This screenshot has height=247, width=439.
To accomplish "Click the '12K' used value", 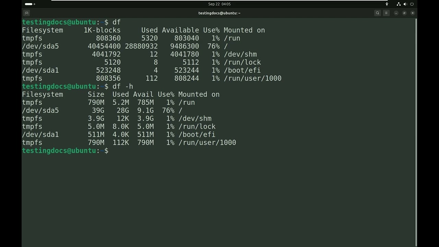I will [x=123, y=118].
